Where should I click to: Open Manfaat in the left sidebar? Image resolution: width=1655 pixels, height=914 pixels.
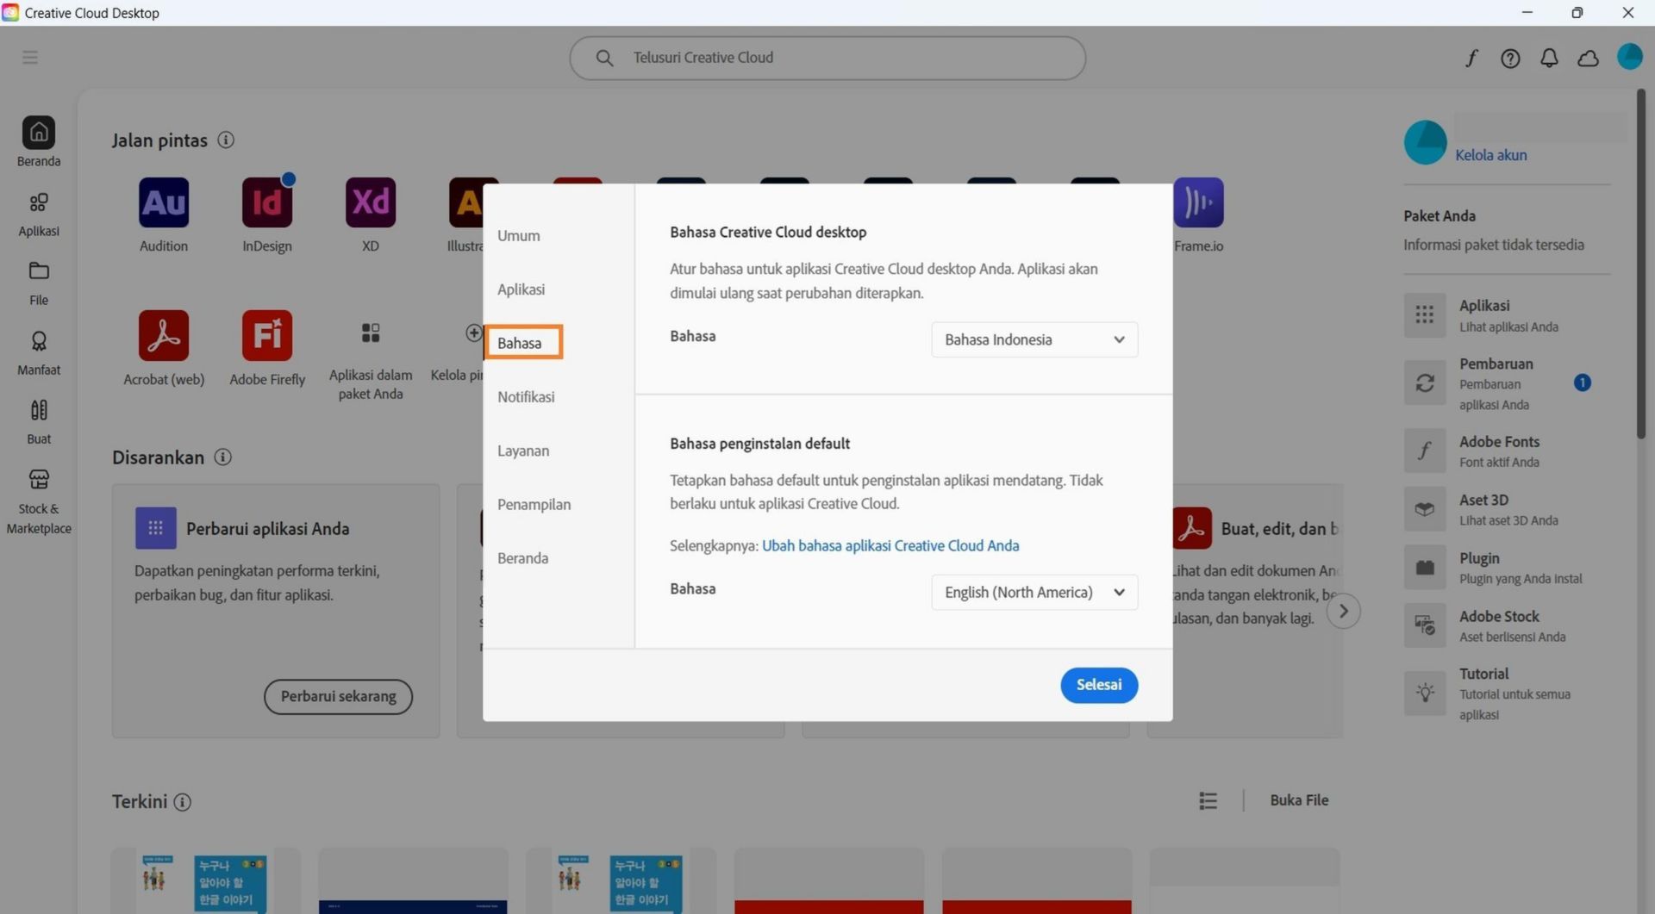coord(39,352)
